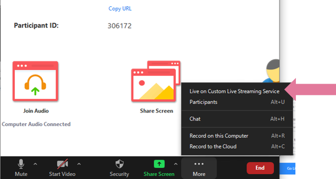This screenshot has height=179, width=336.
Task: Click the large Share Screen picture icon
Action: pyautogui.click(x=156, y=81)
